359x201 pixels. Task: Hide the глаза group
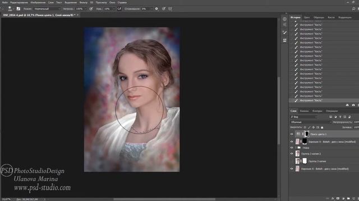click(292, 147)
